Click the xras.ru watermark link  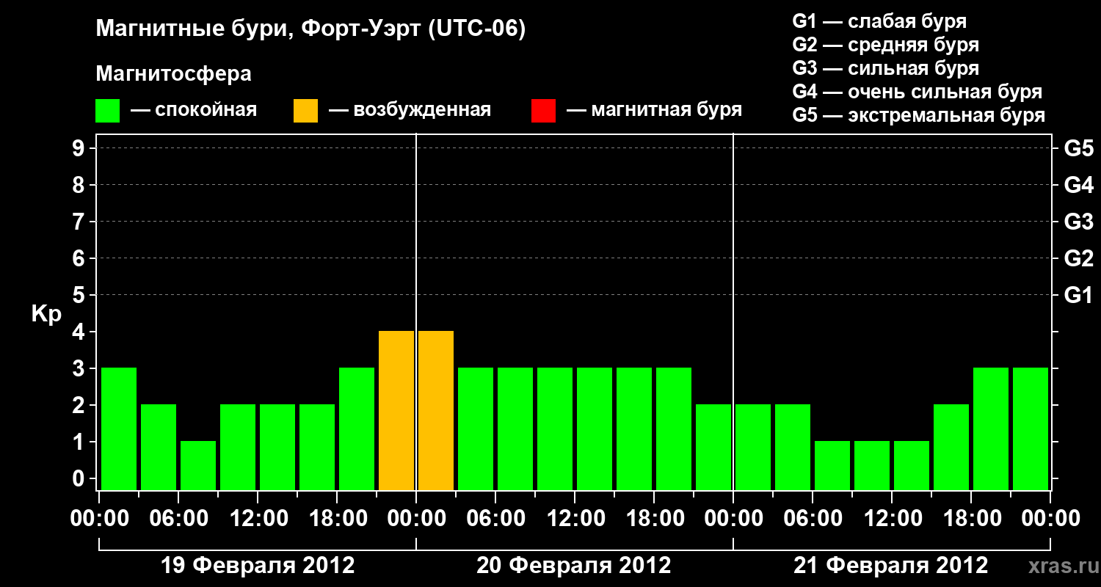[1061, 566]
